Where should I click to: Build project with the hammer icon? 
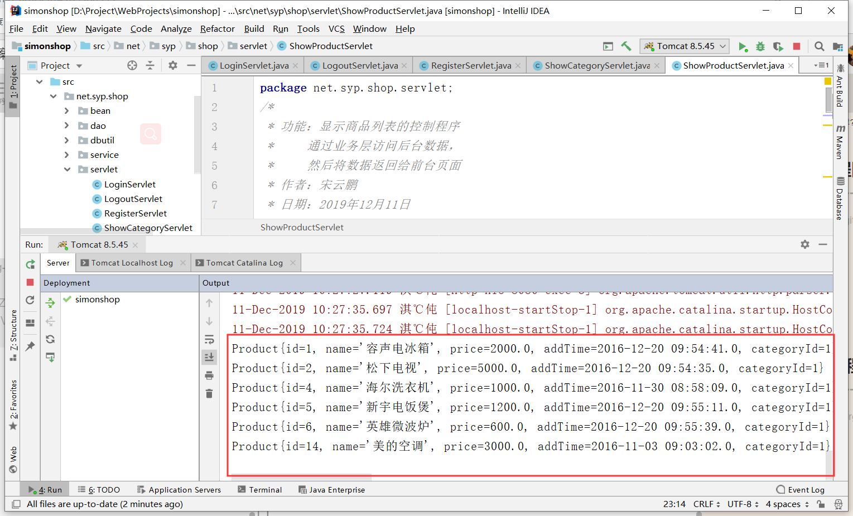[626, 46]
